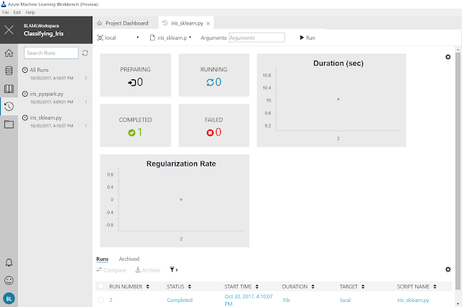Image resolution: width=462 pixels, height=307 pixels.
Task: Click the history icon on iris_sklearn.py tab
Action: point(165,23)
